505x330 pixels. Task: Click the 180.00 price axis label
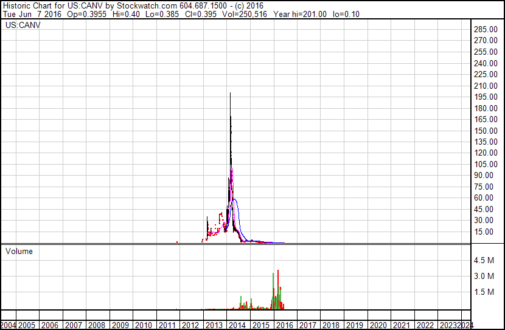(x=486, y=108)
